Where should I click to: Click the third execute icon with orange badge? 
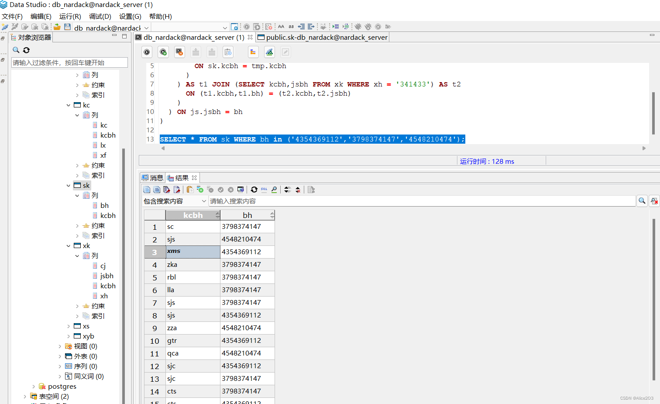coord(179,52)
